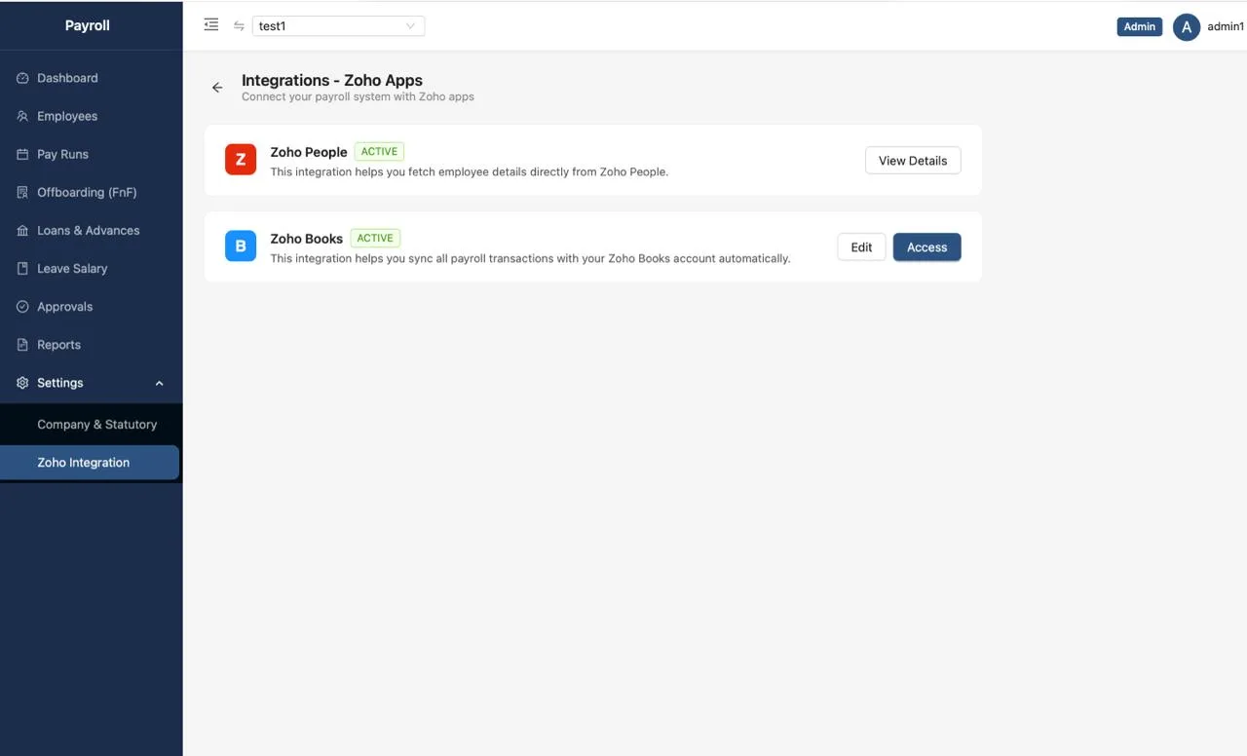Select Company & Statutory settings
Viewport: 1247px width, 756px height.
91,425
